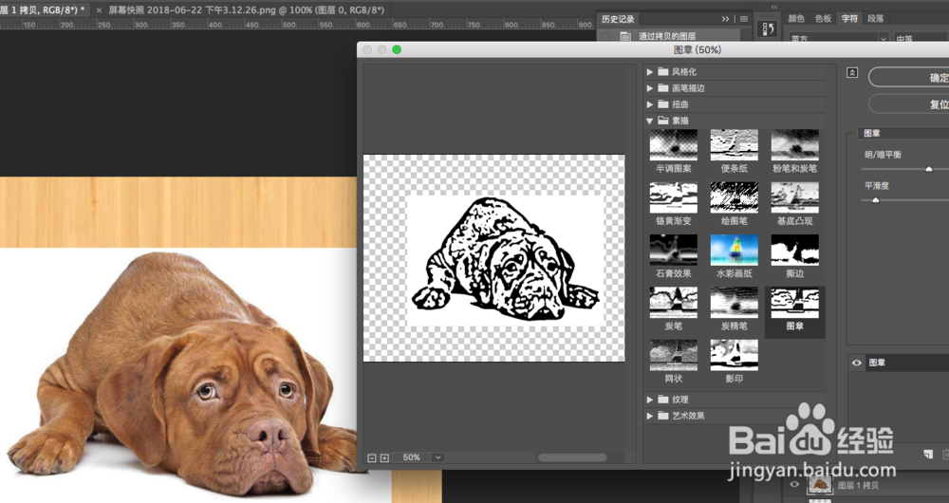Select the 图层 1 拷贝 layer name
Image resolution: width=949 pixels, height=503 pixels.
coord(858,486)
